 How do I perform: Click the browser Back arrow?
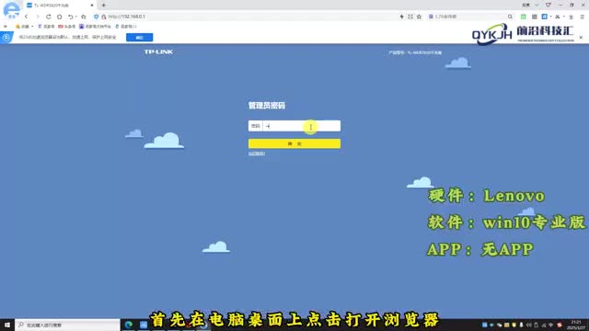point(26,17)
